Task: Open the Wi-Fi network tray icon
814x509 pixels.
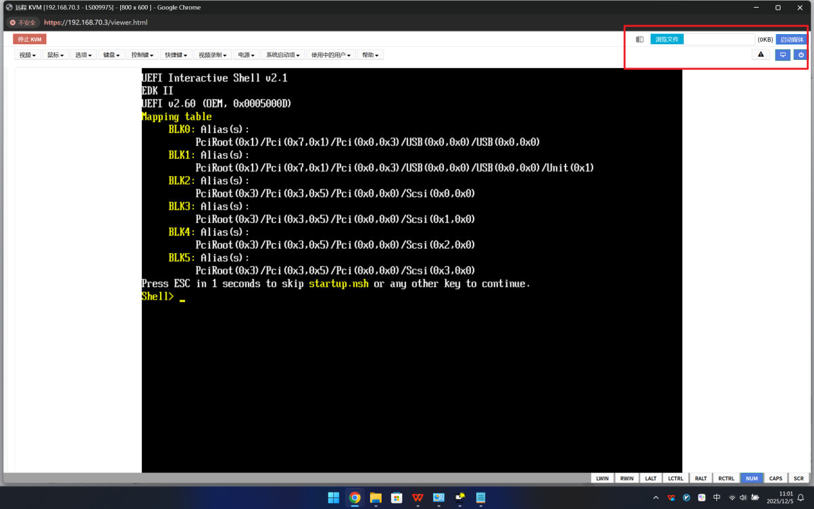Action: pyautogui.click(x=732, y=497)
